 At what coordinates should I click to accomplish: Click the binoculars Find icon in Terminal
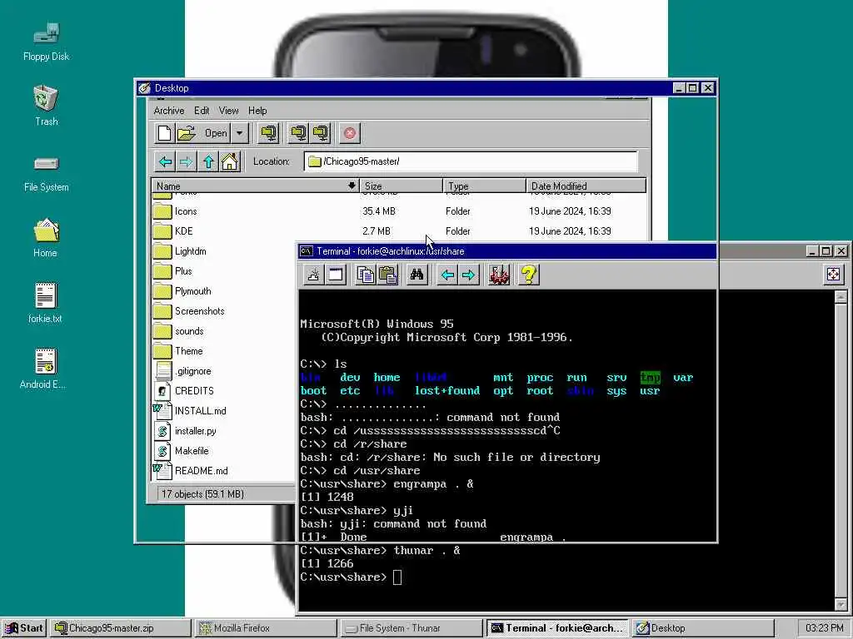pos(417,275)
